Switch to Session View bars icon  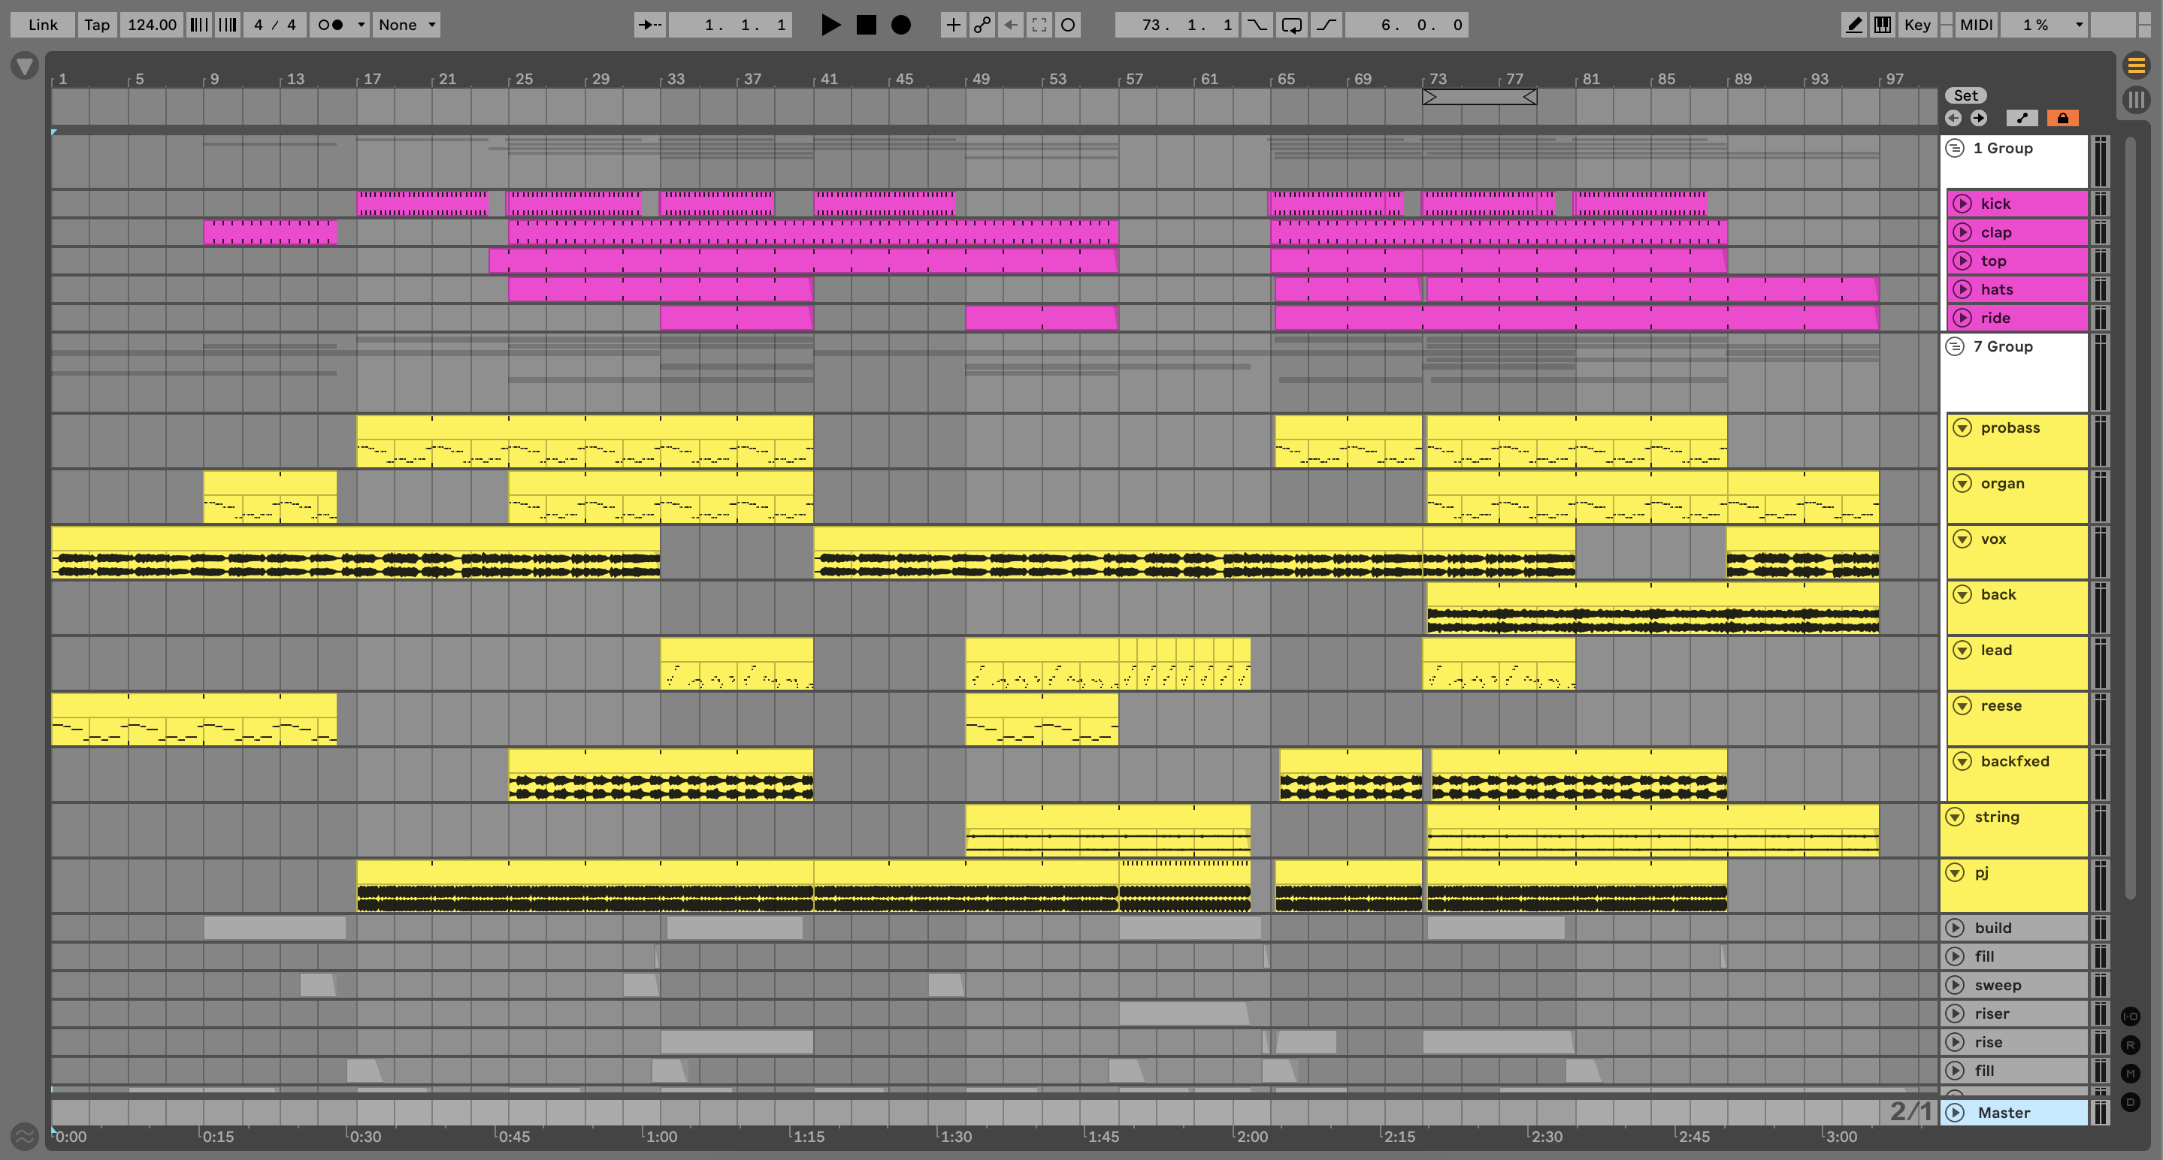point(2136,100)
